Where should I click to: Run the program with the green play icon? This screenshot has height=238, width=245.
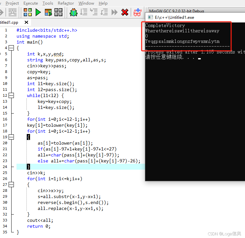38,12
